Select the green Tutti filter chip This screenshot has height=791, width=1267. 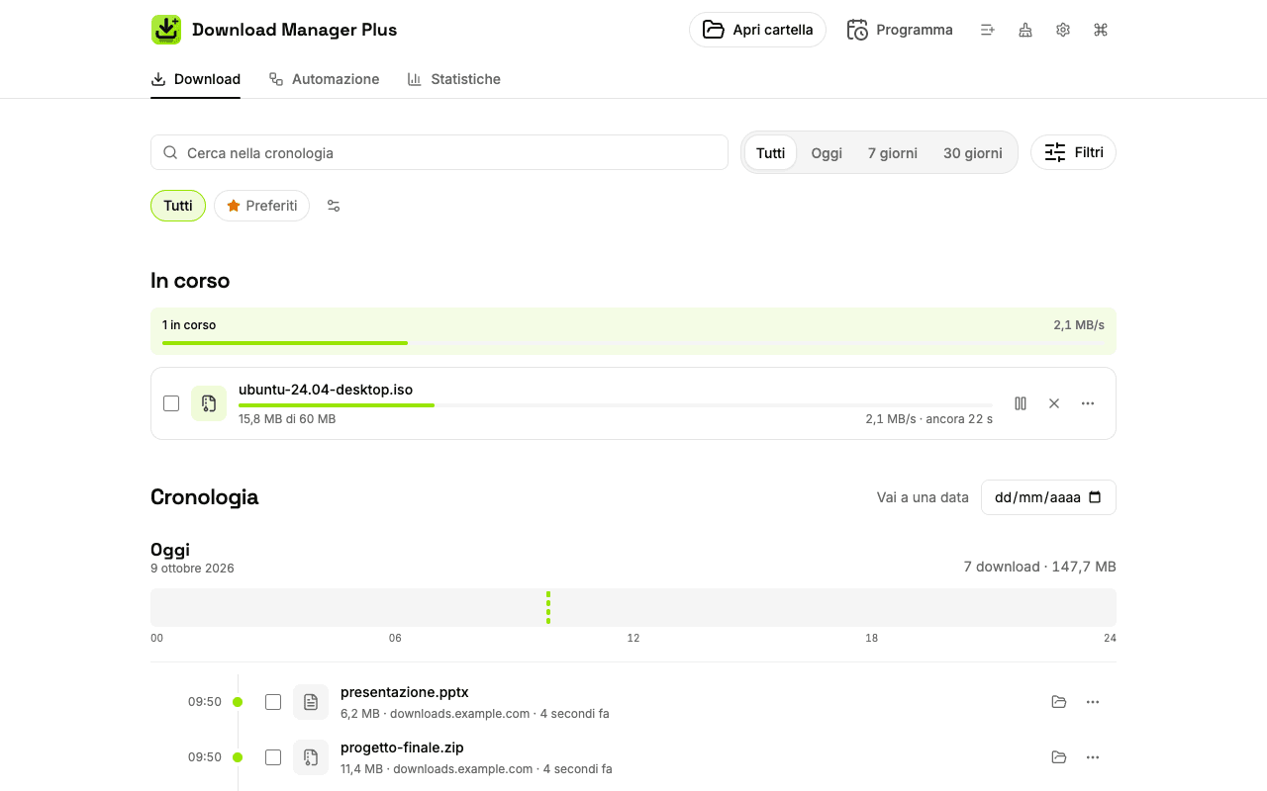(178, 206)
